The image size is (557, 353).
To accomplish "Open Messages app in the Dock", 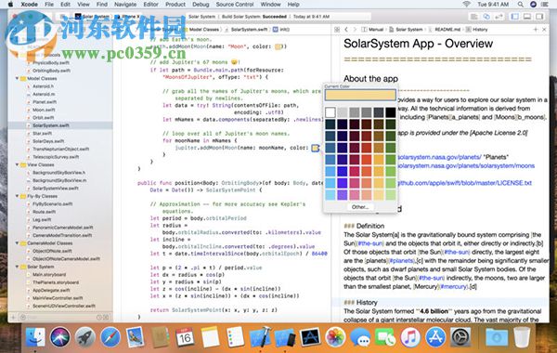I will click(x=360, y=337).
